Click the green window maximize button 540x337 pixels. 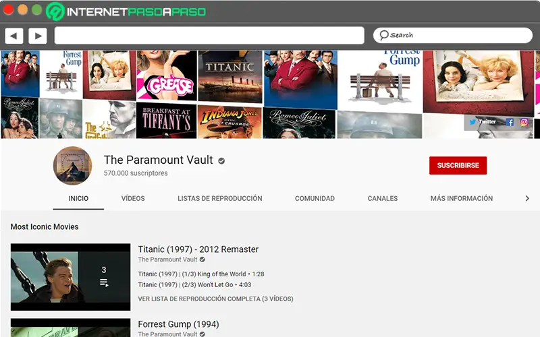(x=37, y=9)
